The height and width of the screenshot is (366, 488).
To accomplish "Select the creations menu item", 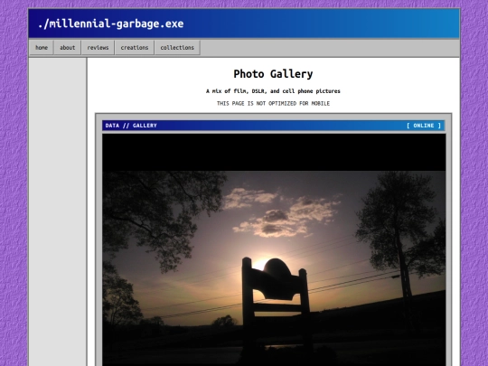I will point(135,48).
